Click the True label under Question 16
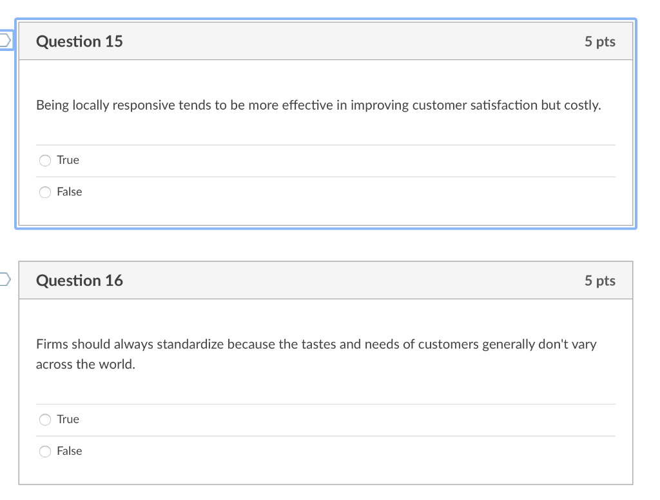 coord(68,419)
